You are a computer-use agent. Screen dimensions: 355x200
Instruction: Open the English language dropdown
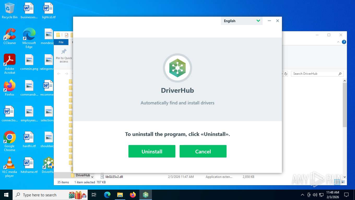pyautogui.click(x=242, y=21)
